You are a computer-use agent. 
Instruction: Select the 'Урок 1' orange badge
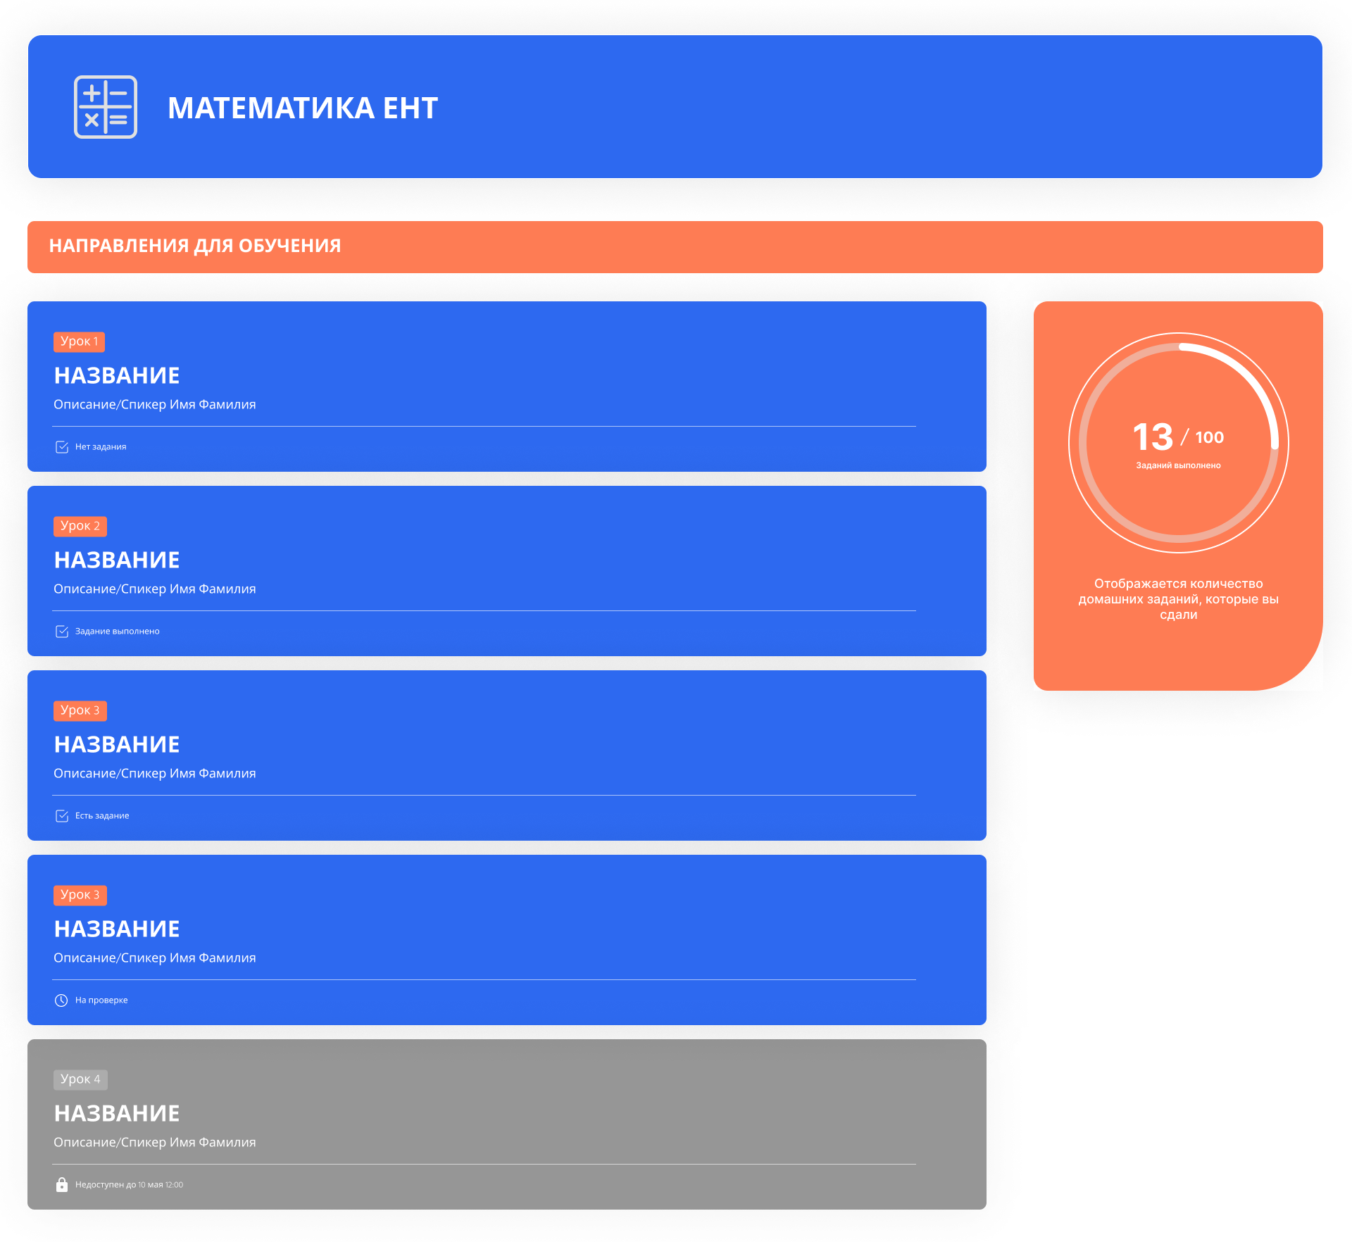coord(80,341)
